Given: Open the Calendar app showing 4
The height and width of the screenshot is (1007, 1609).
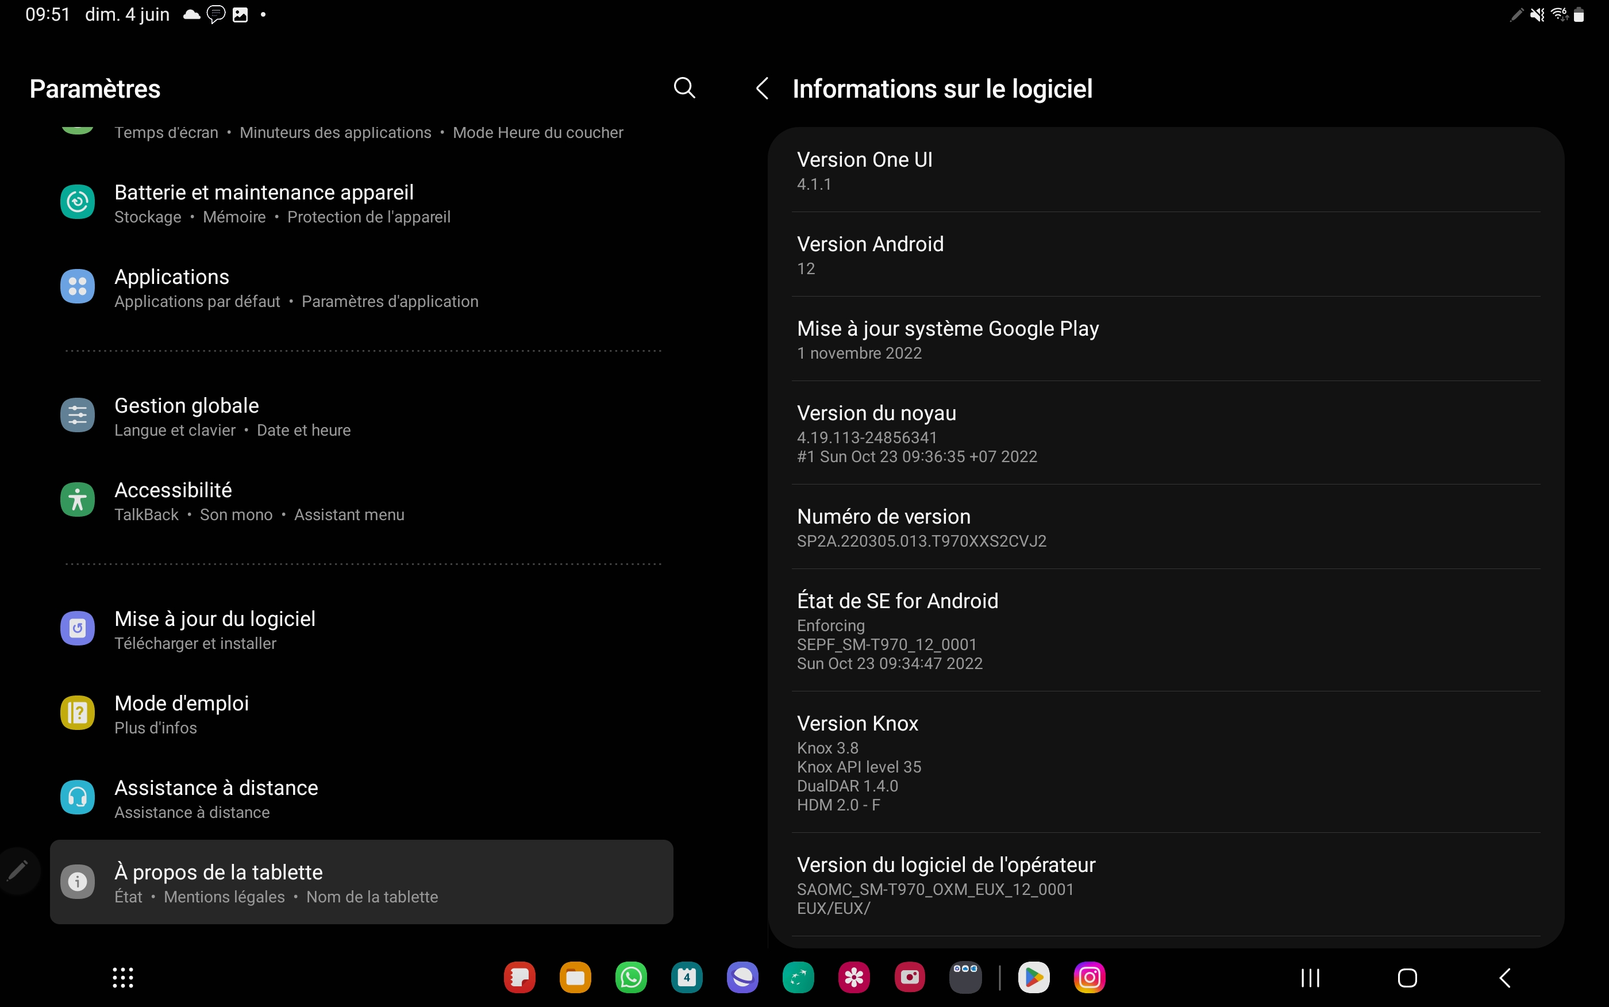Looking at the screenshot, I should pos(687,978).
